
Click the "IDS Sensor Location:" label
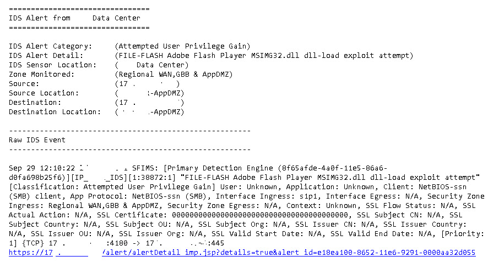tap(53, 65)
